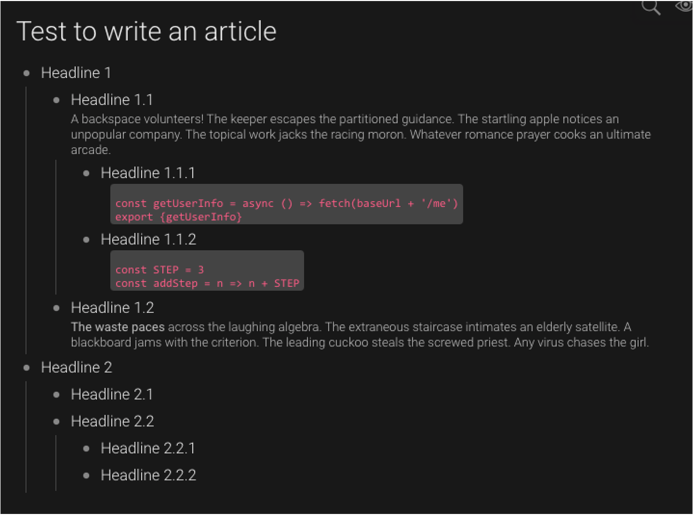Select the Headline 2.2.2 item
The height and width of the screenshot is (515, 693).
(148, 475)
